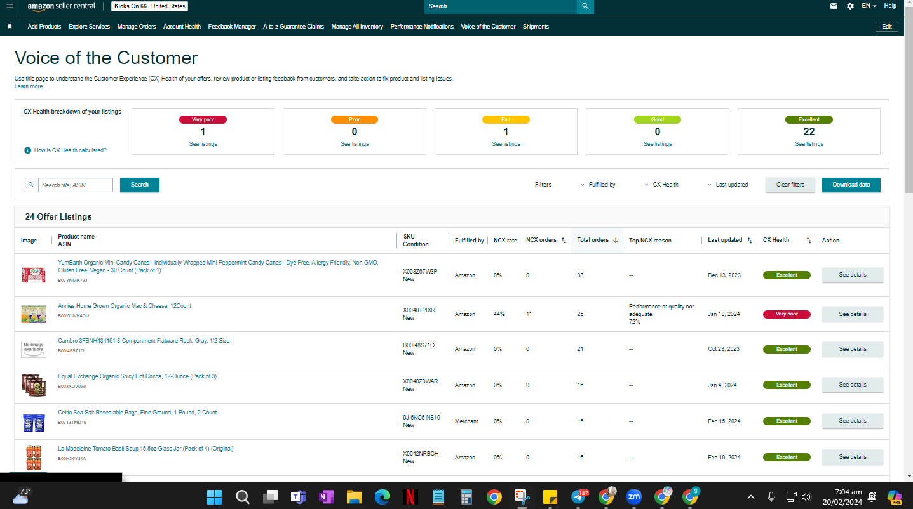Screen dimensions: 913x509
Task: Click the teal Search listings button
Action: coord(140,185)
